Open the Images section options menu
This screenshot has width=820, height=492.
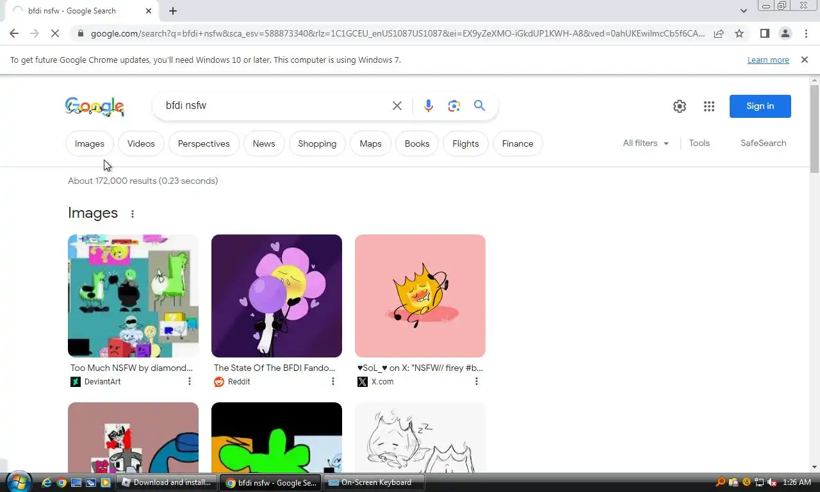coord(133,214)
